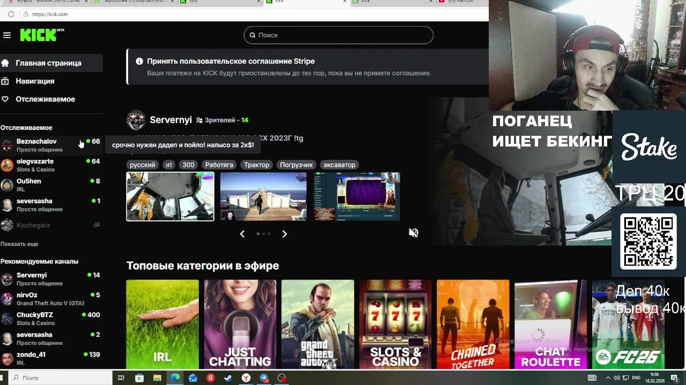This screenshot has height=385, width=686.
Task: Open the Just Chatting category card
Action: point(240,324)
